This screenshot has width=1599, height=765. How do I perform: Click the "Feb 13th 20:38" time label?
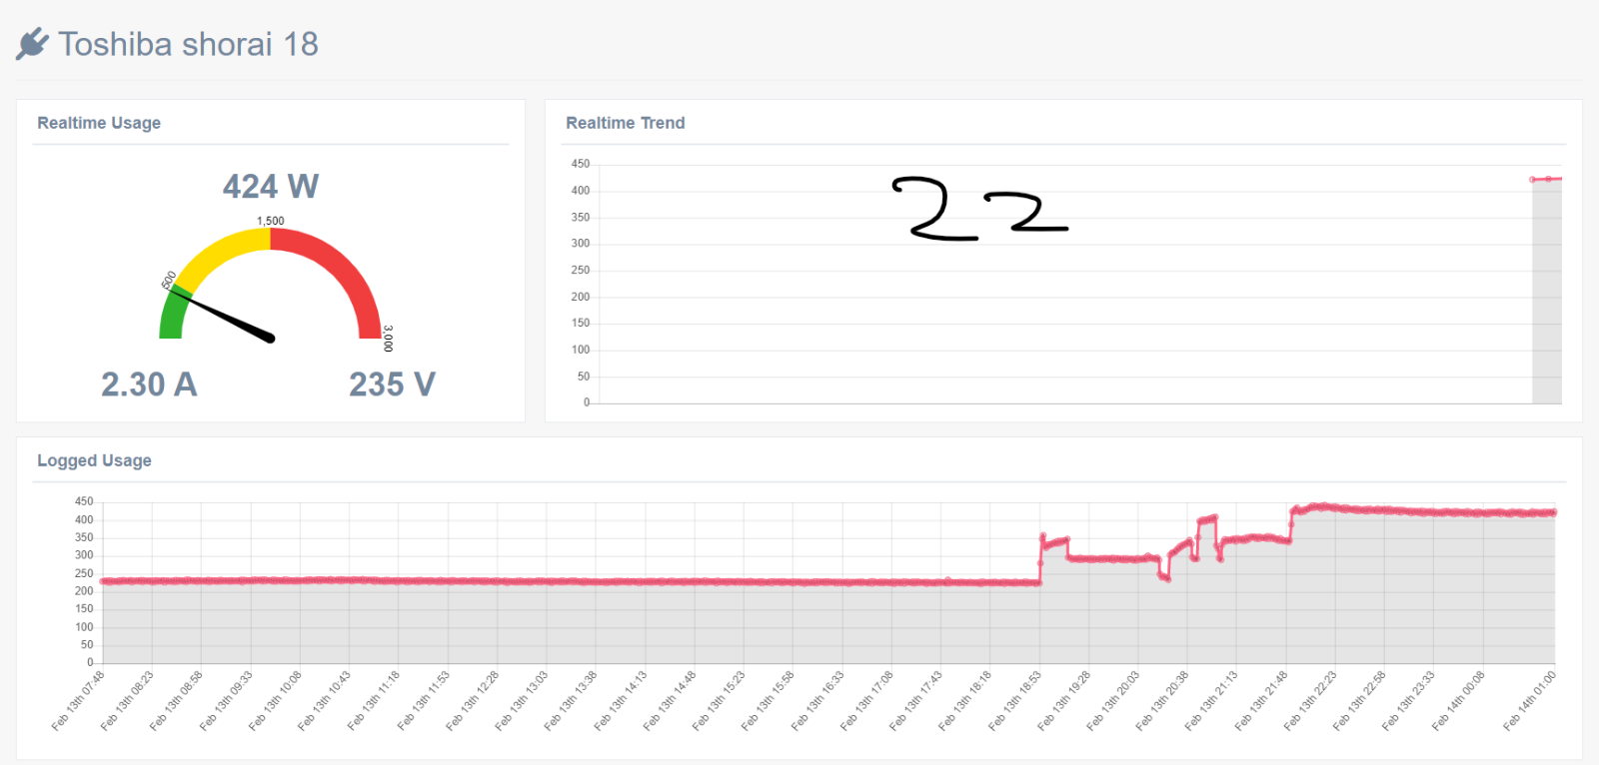tap(1162, 701)
